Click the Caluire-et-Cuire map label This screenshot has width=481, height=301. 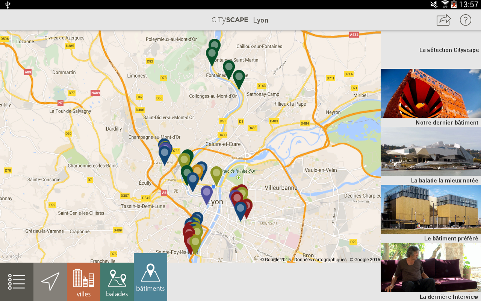[223, 144]
